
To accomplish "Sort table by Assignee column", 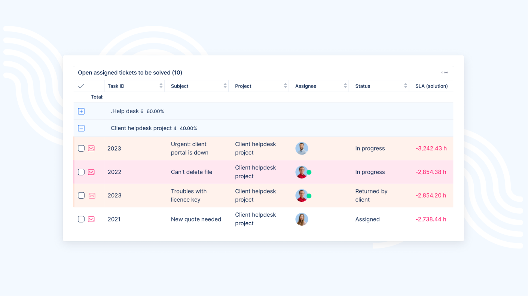I will coord(345,86).
